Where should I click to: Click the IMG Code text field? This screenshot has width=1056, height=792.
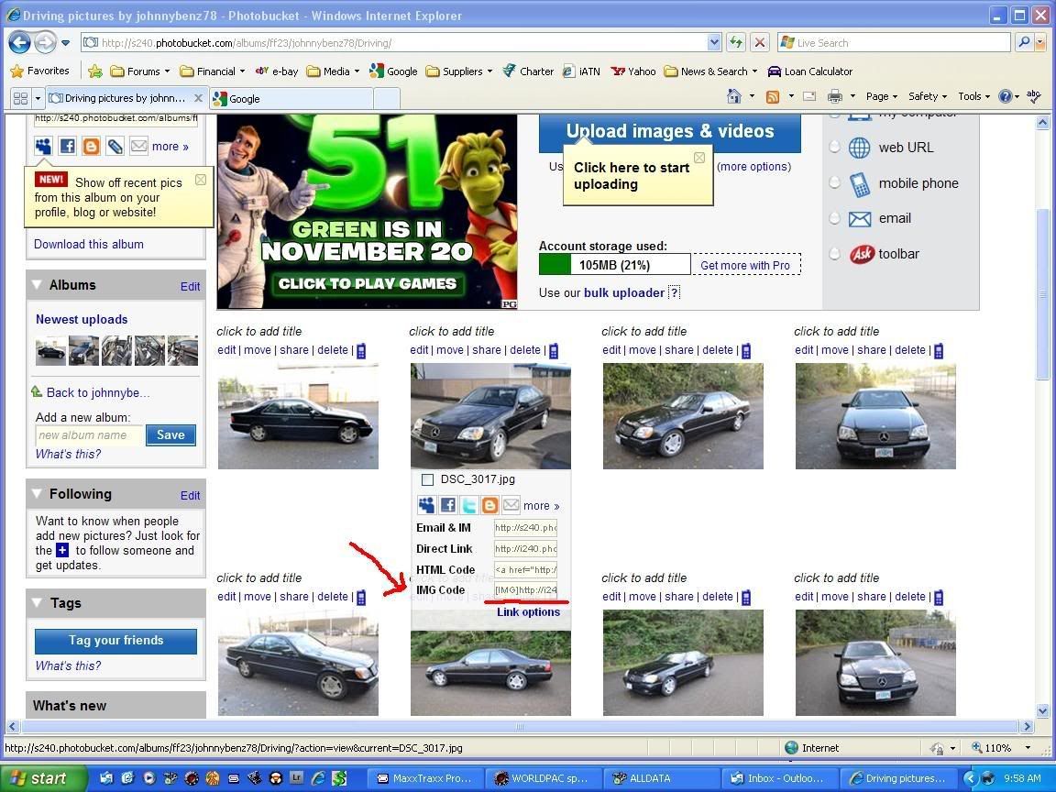(525, 590)
